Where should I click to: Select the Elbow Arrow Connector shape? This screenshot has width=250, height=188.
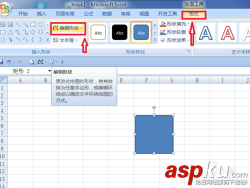pyautogui.click(x=25, y=32)
